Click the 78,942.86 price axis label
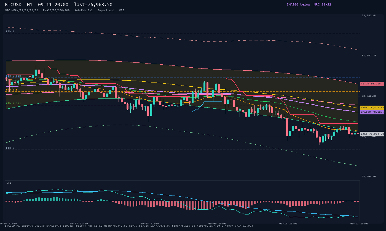This screenshot has height=231, width=386. coord(369,96)
